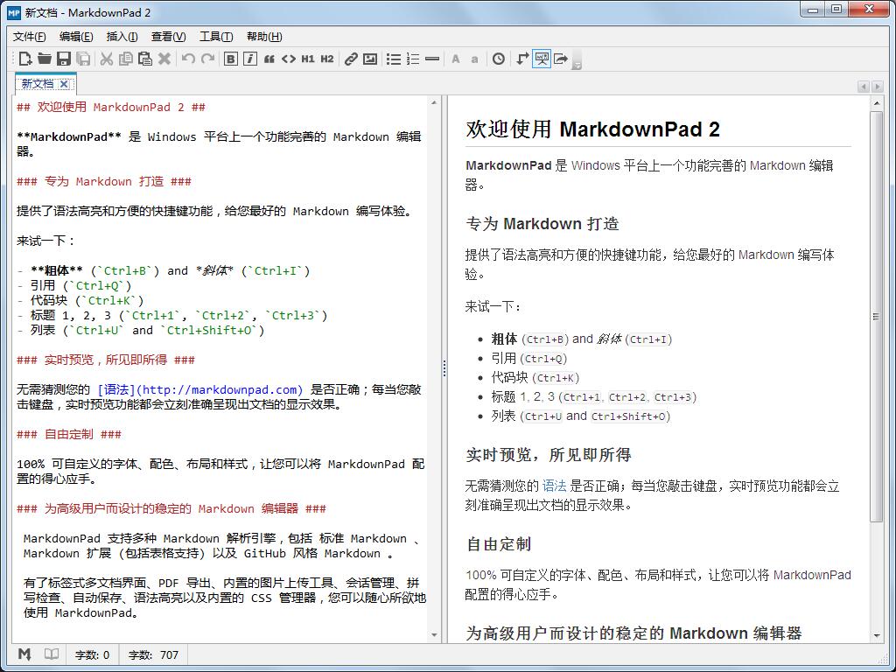896x672 pixels.
Task: Click the editor heading '## 欢迎使用 MarkdownPad 2 ##'
Action: coord(111,108)
